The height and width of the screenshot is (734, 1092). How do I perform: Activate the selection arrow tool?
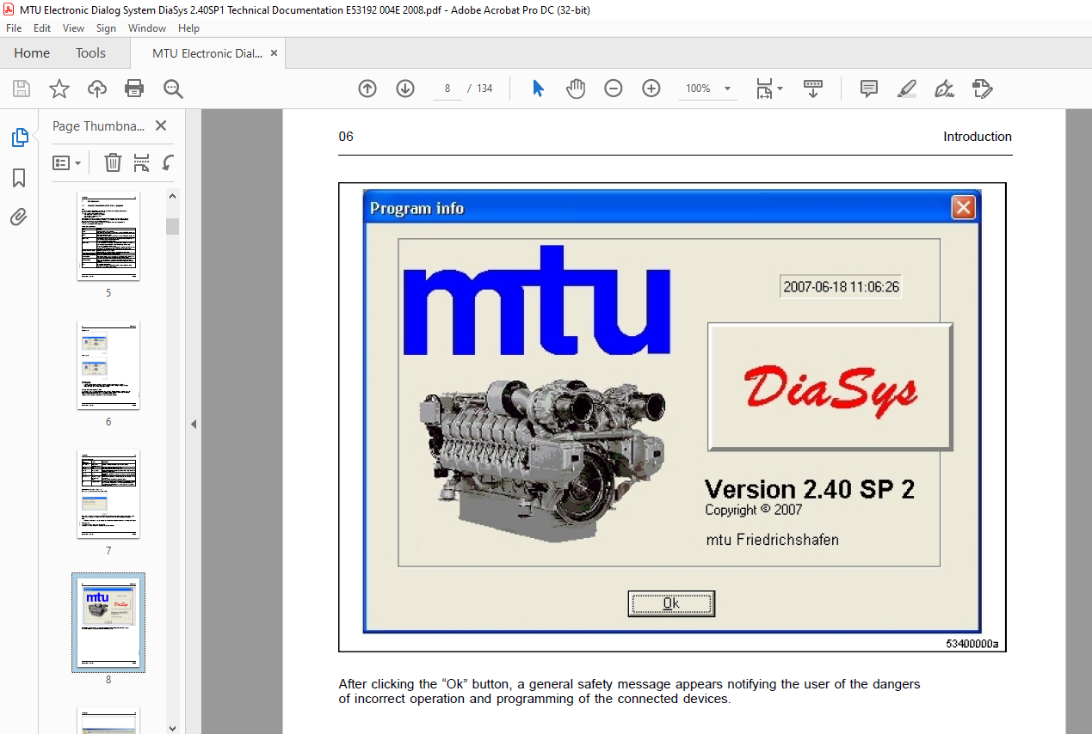coord(539,89)
